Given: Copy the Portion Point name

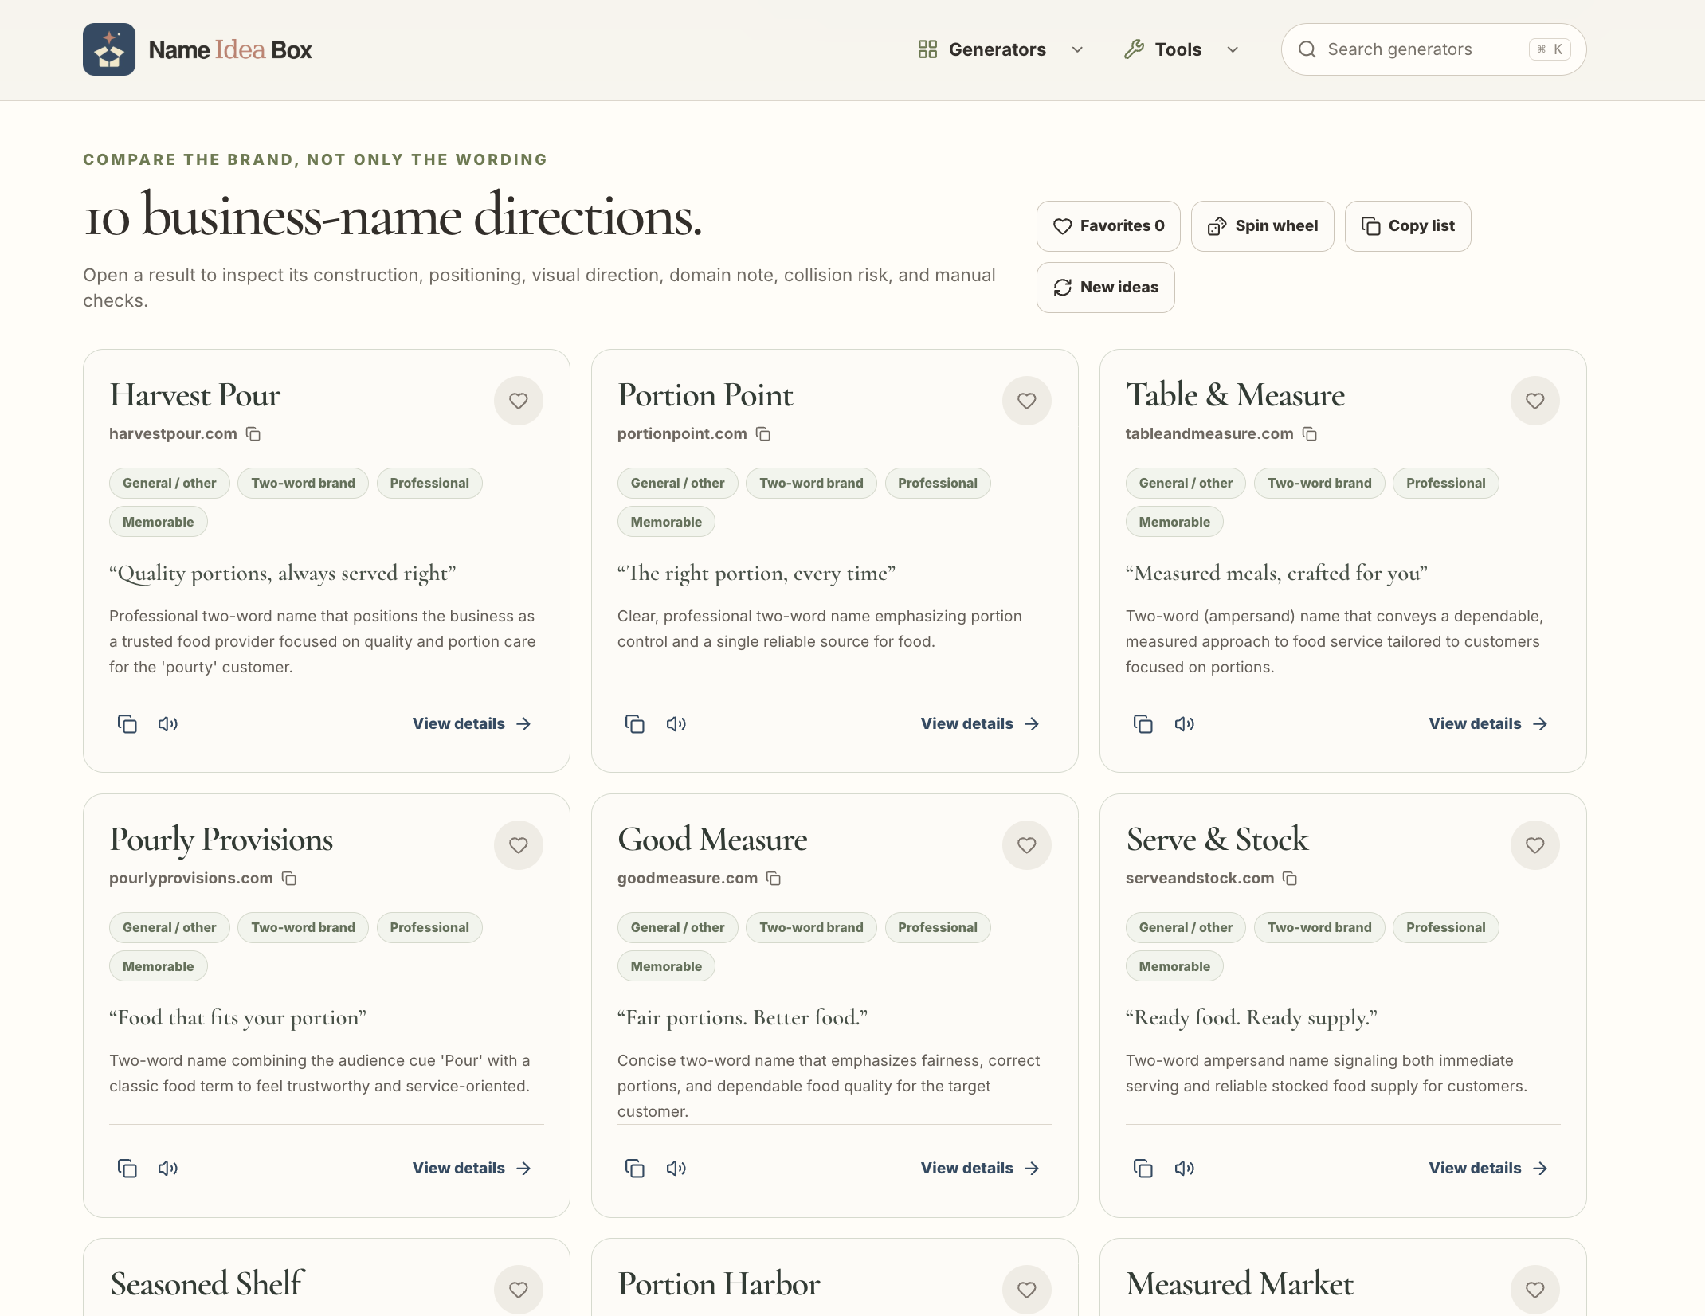Looking at the screenshot, I should [x=635, y=724].
